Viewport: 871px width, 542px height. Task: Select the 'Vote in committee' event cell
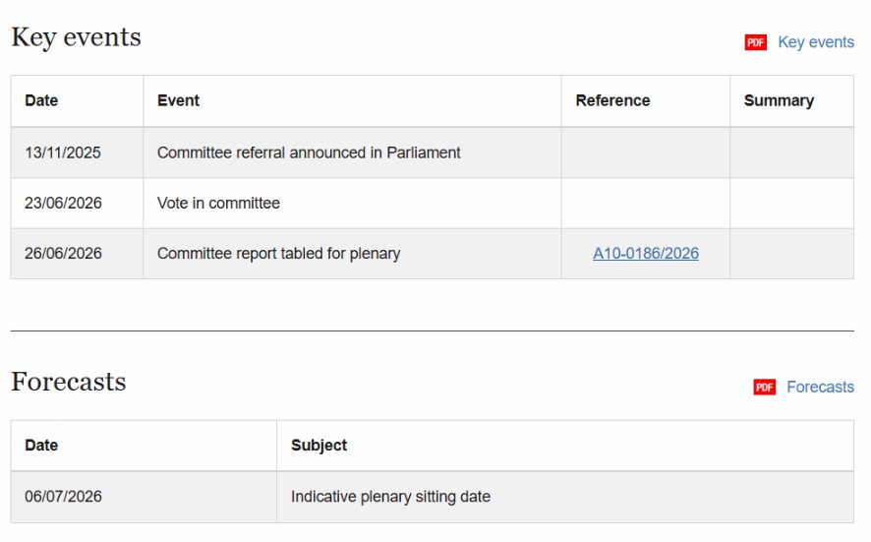(353, 204)
